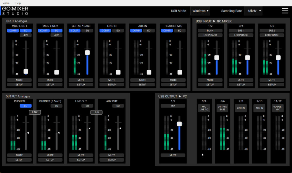This screenshot has height=173, width=292.
Task: Open the Sampling Rate dropdown
Action: (253, 11)
